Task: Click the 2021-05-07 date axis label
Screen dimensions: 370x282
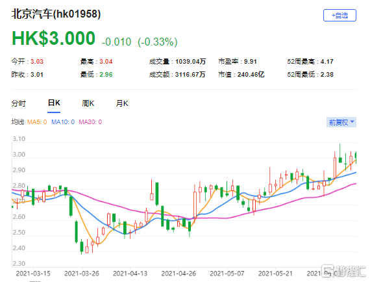Action: click(227, 274)
